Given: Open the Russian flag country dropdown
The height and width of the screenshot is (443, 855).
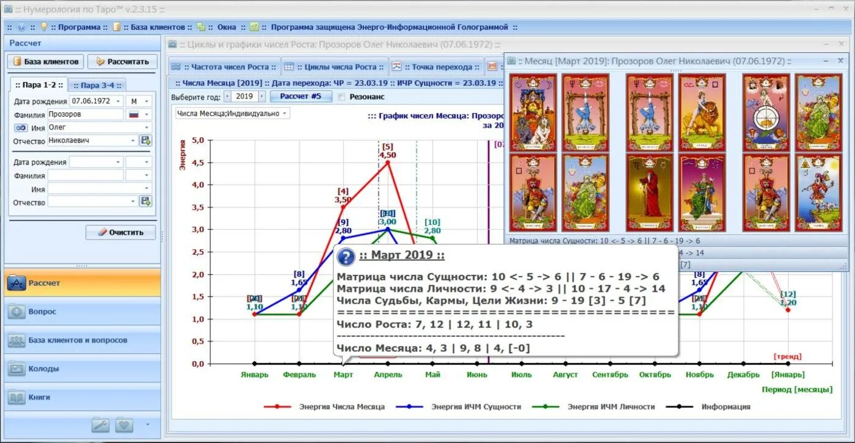Looking at the screenshot, I should pyautogui.click(x=147, y=114).
